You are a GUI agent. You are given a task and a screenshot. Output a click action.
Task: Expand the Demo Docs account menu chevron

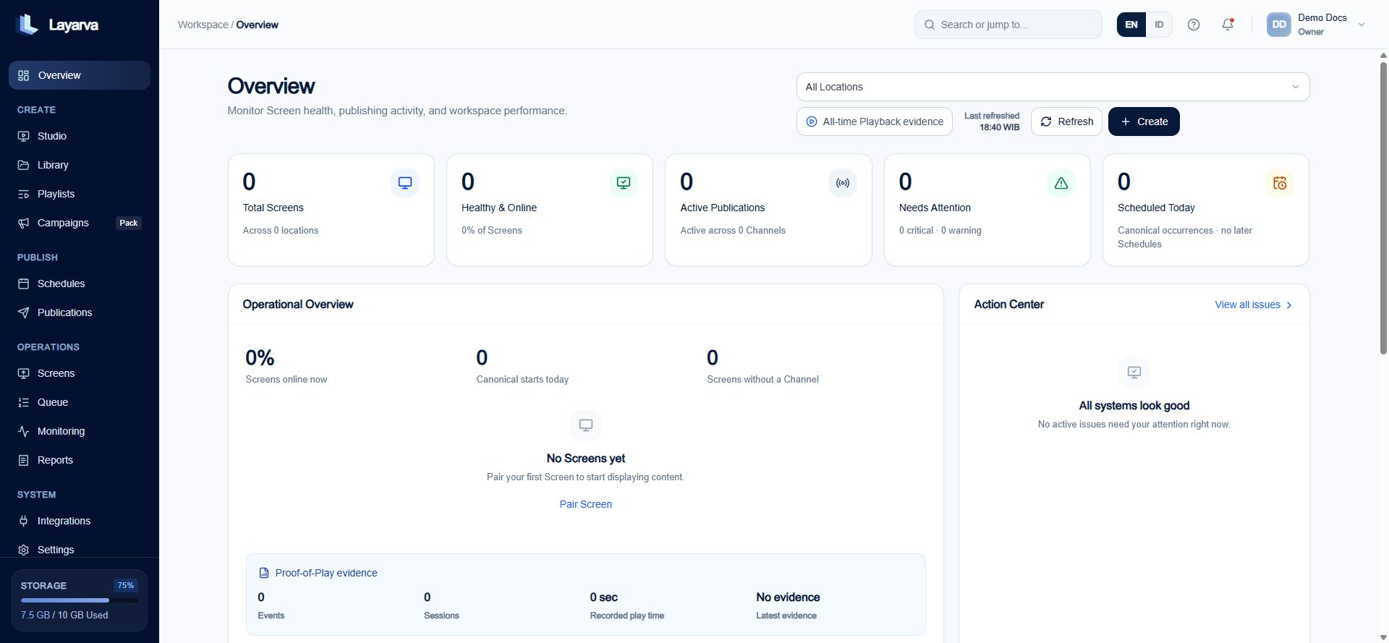pyautogui.click(x=1362, y=25)
